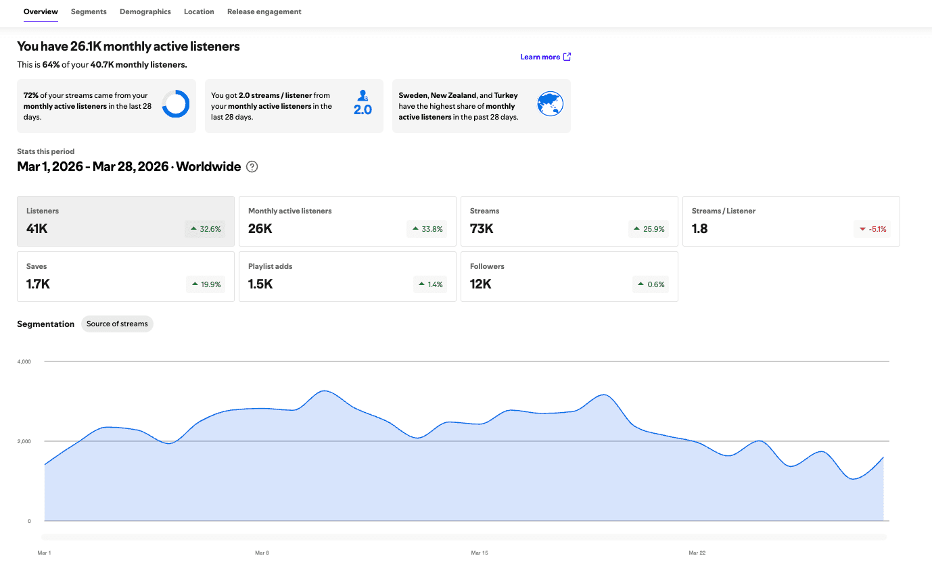
Task: Select the Monthly active listeners stat card
Action: click(348, 221)
